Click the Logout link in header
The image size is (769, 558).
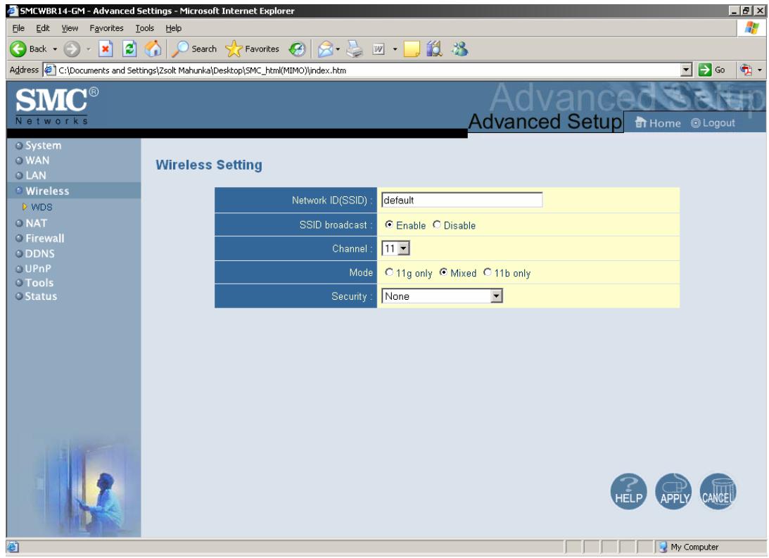[713, 122]
